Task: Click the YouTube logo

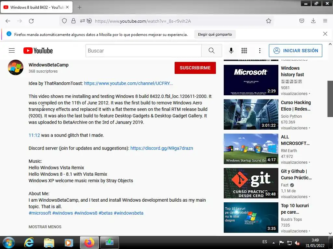Action: 38,51
